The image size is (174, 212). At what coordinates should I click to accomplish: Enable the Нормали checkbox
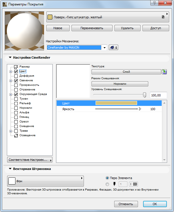16,108
